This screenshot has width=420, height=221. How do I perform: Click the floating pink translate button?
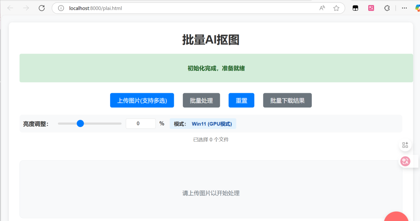405,161
